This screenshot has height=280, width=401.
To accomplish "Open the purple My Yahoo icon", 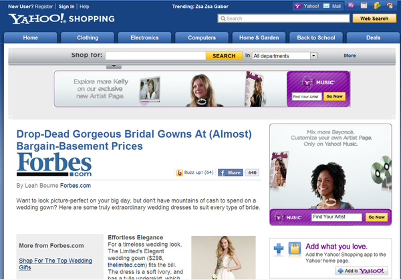I will pyautogui.click(x=351, y=5).
